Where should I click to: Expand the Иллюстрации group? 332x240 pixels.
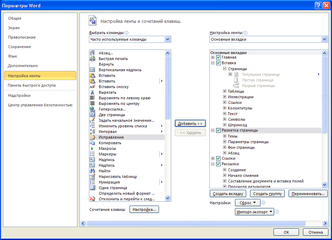point(224,97)
